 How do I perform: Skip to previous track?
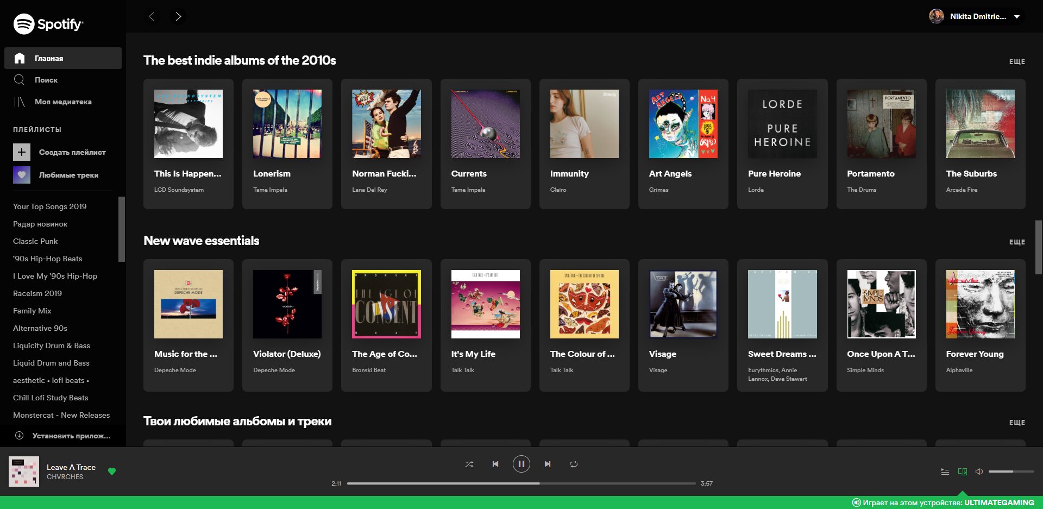pyautogui.click(x=495, y=464)
